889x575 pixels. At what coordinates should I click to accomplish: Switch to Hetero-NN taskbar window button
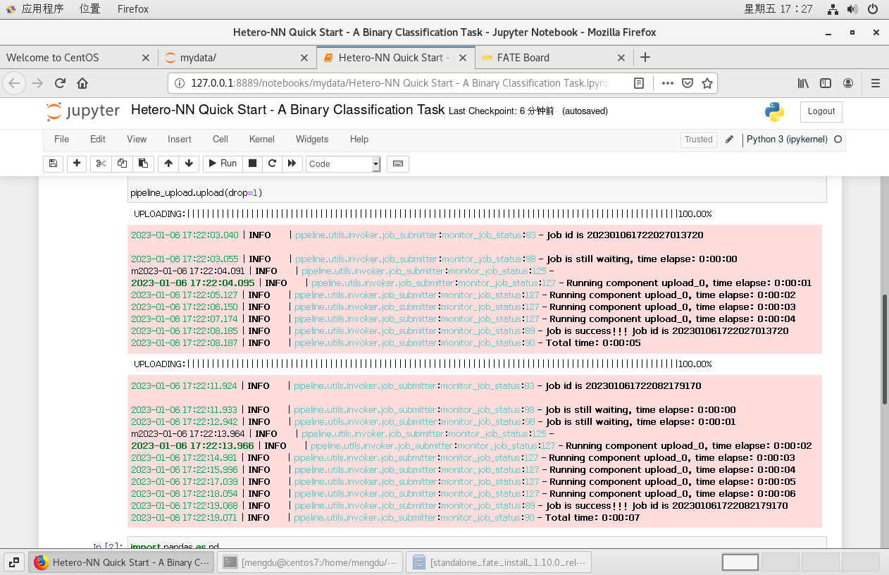123,562
